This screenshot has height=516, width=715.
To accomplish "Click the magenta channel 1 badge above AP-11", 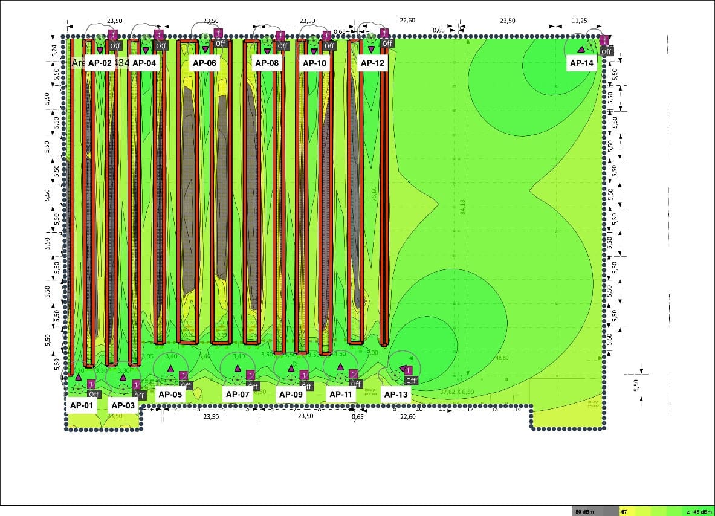I will tap(354, 374).
